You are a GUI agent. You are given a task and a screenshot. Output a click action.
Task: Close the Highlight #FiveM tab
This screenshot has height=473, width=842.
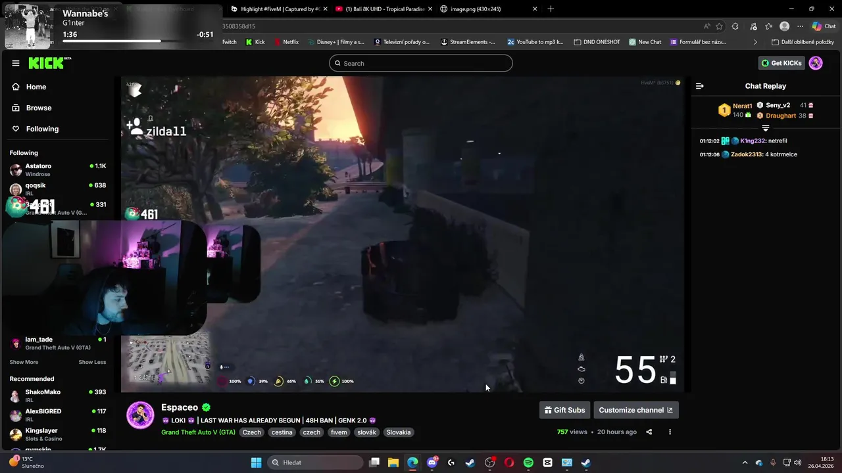[326, 9]
